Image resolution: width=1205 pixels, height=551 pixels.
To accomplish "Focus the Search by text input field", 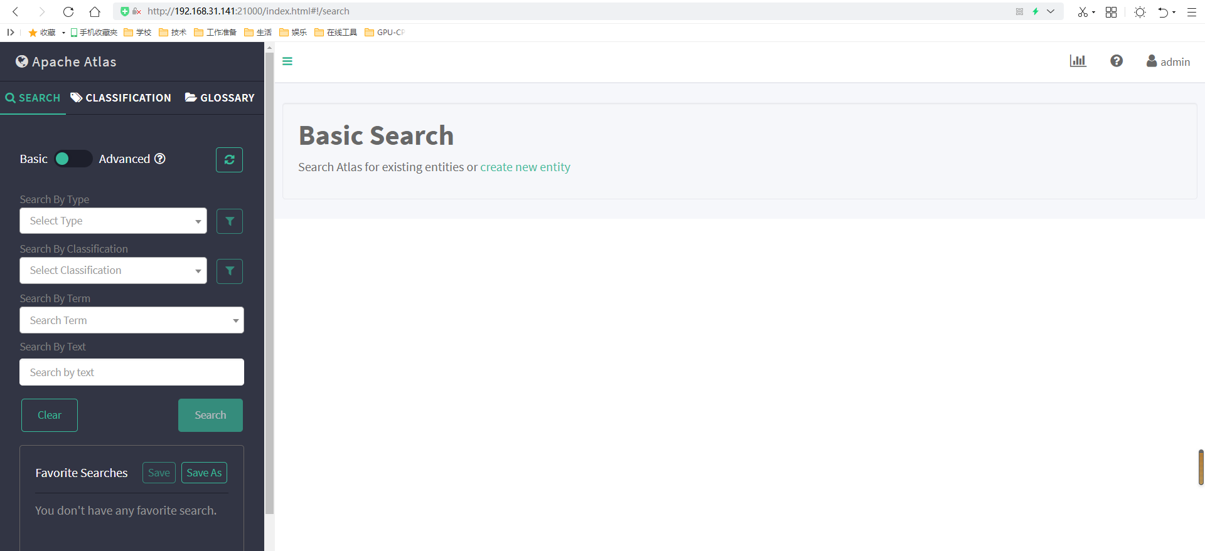I will (132, 372).
